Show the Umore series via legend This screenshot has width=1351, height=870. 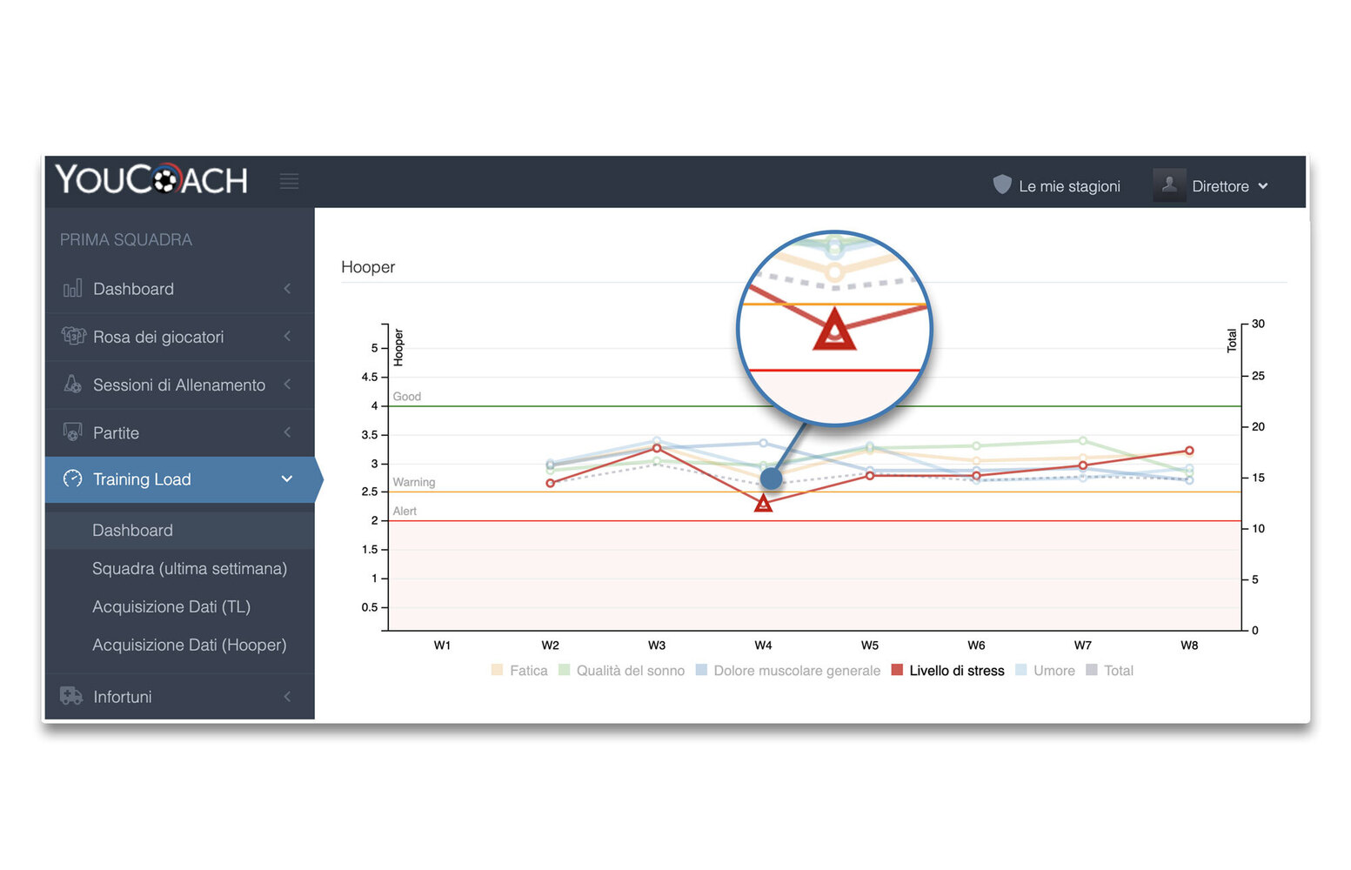coord(1045,671)
